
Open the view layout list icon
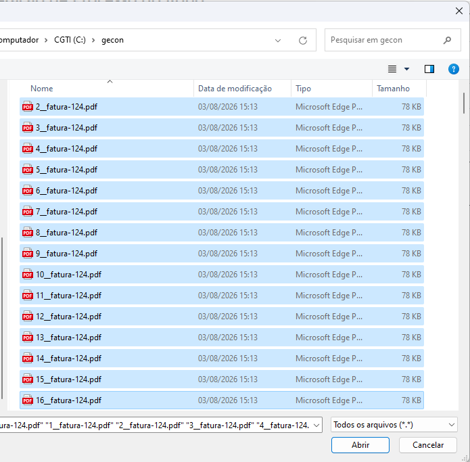click(392, 69)
